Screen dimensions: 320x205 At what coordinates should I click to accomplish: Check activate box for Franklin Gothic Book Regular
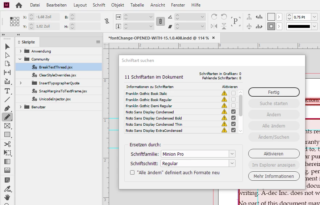[233, 99]
